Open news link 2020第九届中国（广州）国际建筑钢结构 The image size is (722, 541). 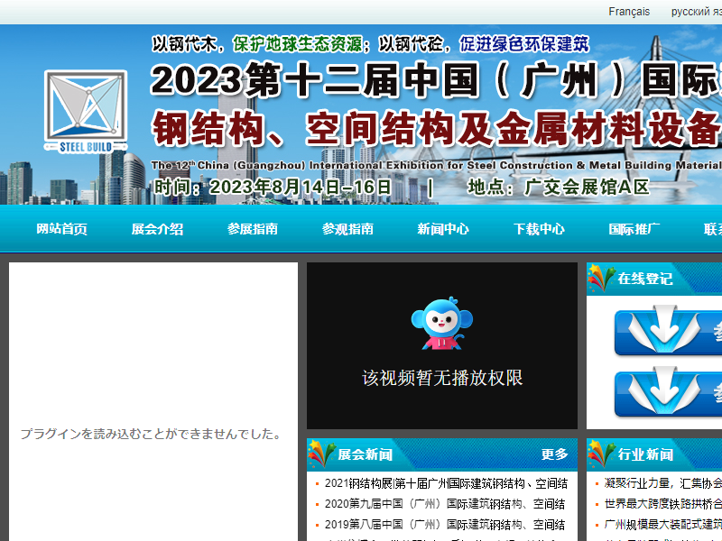click(445, 504)
